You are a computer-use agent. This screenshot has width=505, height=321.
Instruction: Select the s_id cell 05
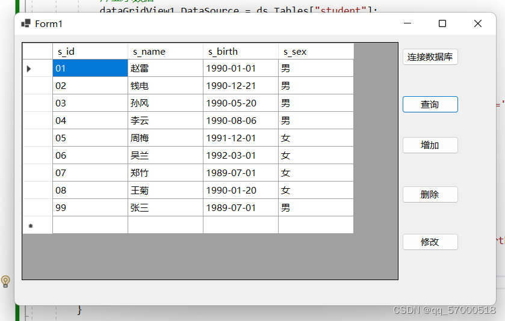[x=90, y=138]
